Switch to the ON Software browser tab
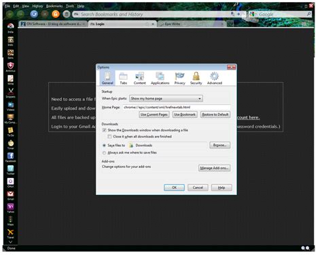 point(54,24)
